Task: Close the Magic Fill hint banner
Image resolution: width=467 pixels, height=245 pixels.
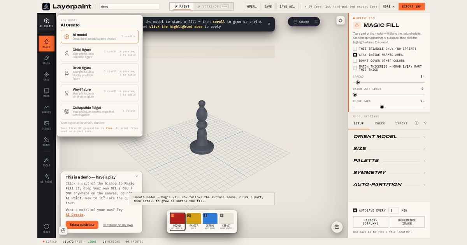Action: point(269,24)
